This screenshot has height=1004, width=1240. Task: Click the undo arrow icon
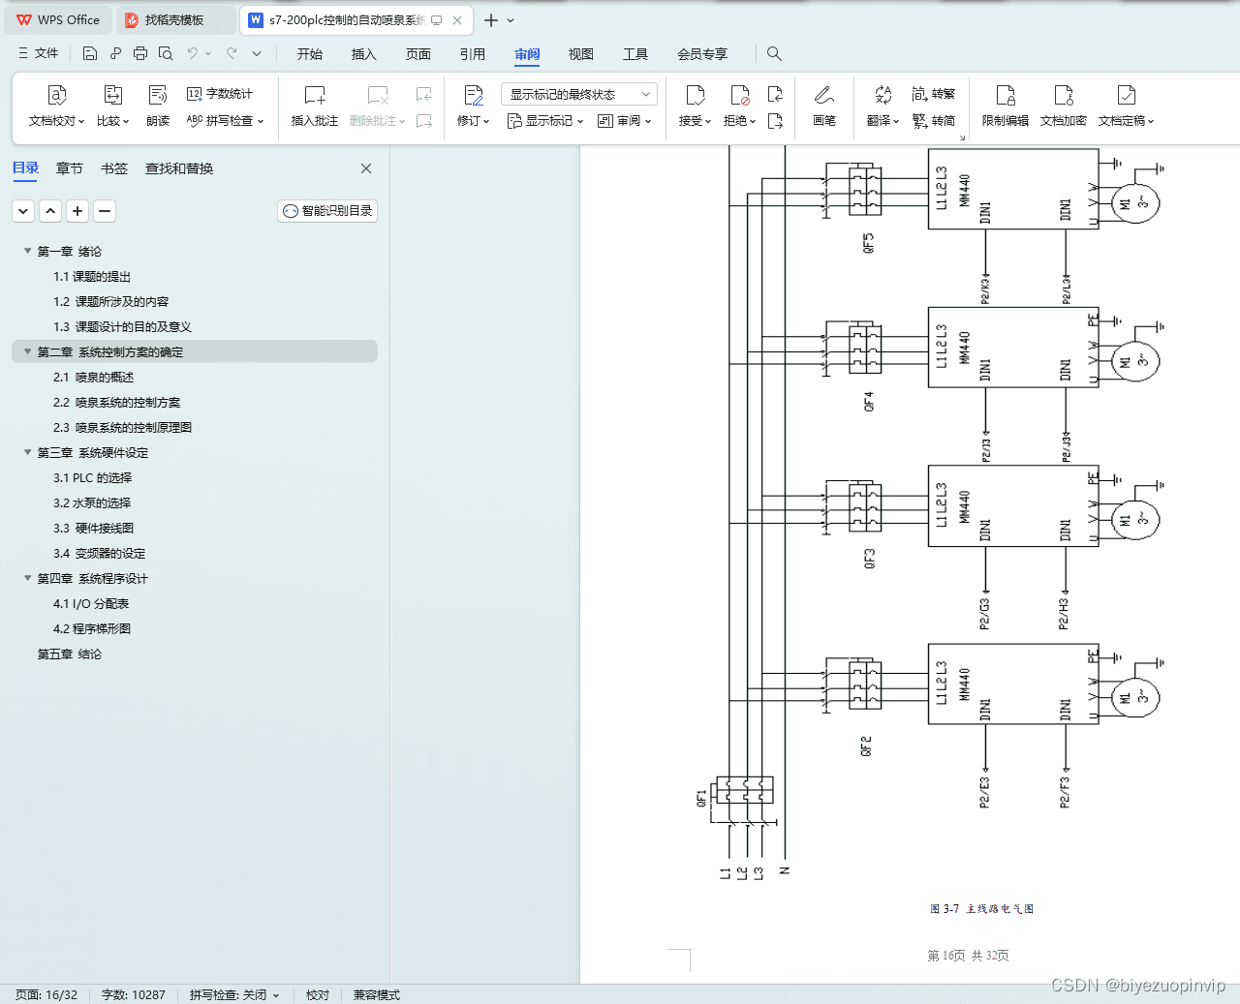[193, 53]
